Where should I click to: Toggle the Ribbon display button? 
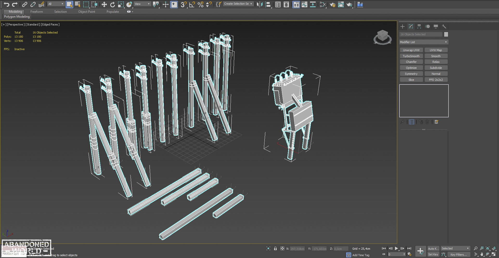tap(296, 4)
